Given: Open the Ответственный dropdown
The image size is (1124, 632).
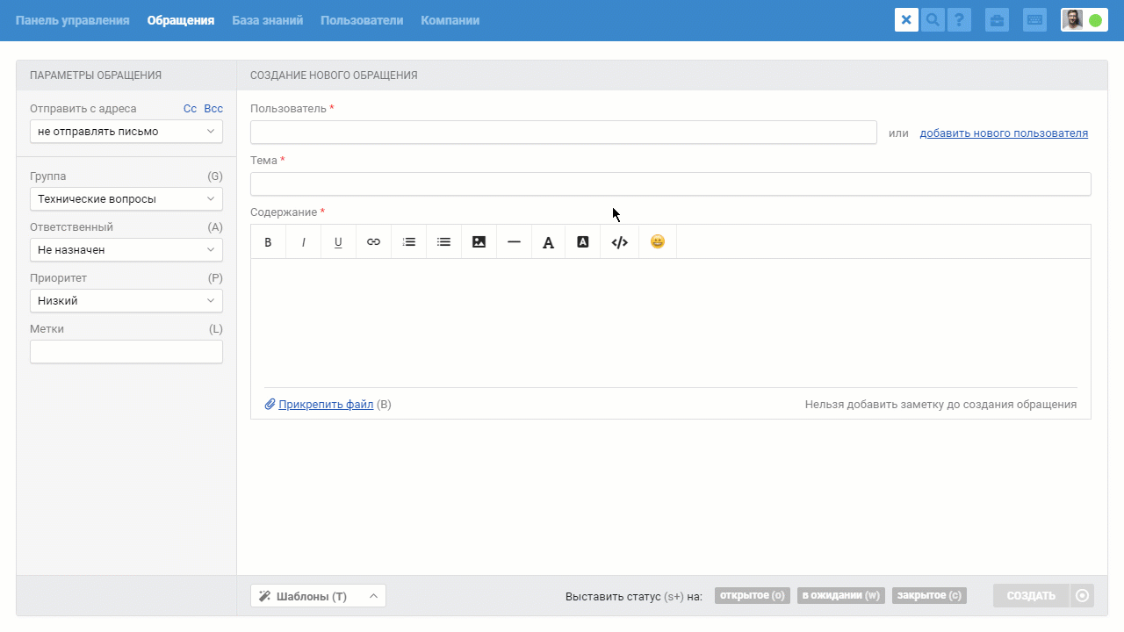Looking at the screenshot, I should click(126, 250).
